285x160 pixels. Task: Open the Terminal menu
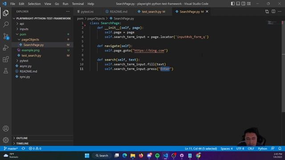(78, 4)
